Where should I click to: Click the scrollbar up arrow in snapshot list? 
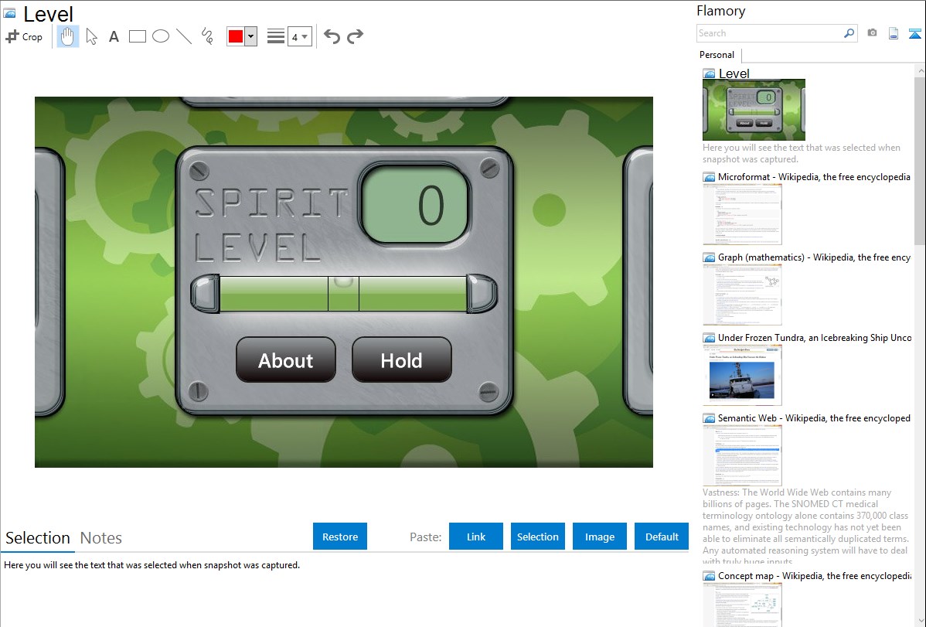click(x=920, y=70)
